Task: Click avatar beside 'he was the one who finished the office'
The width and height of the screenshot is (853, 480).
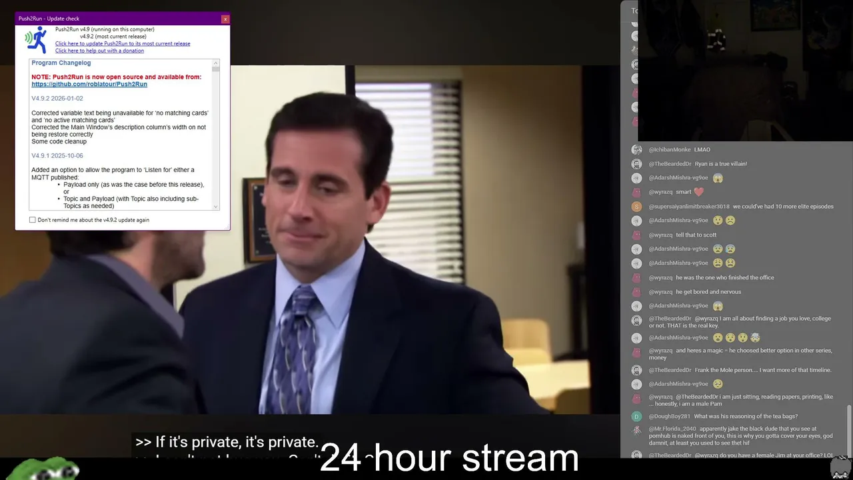Action: coord(636,277)
